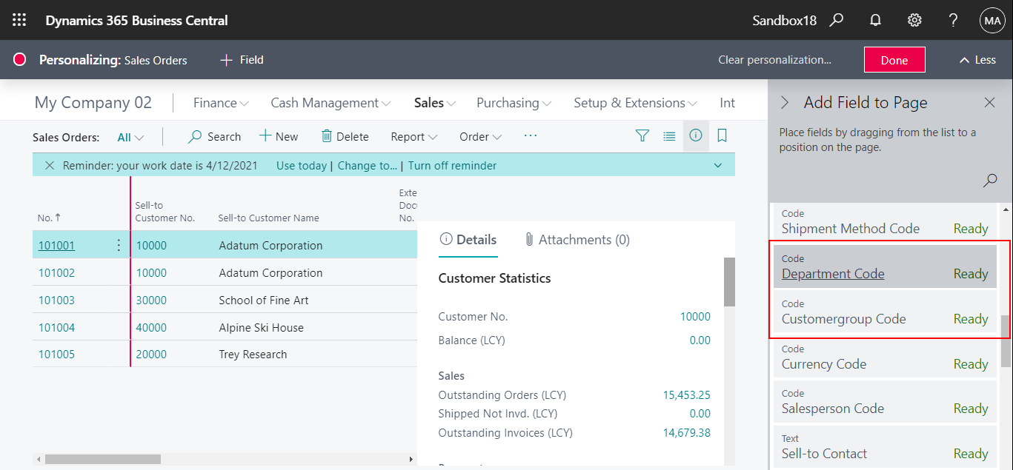Toggle the list view icon

pos(668,136)
